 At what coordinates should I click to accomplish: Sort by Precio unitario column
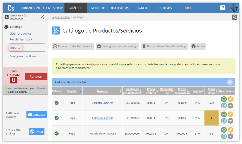tap(151, 91)
